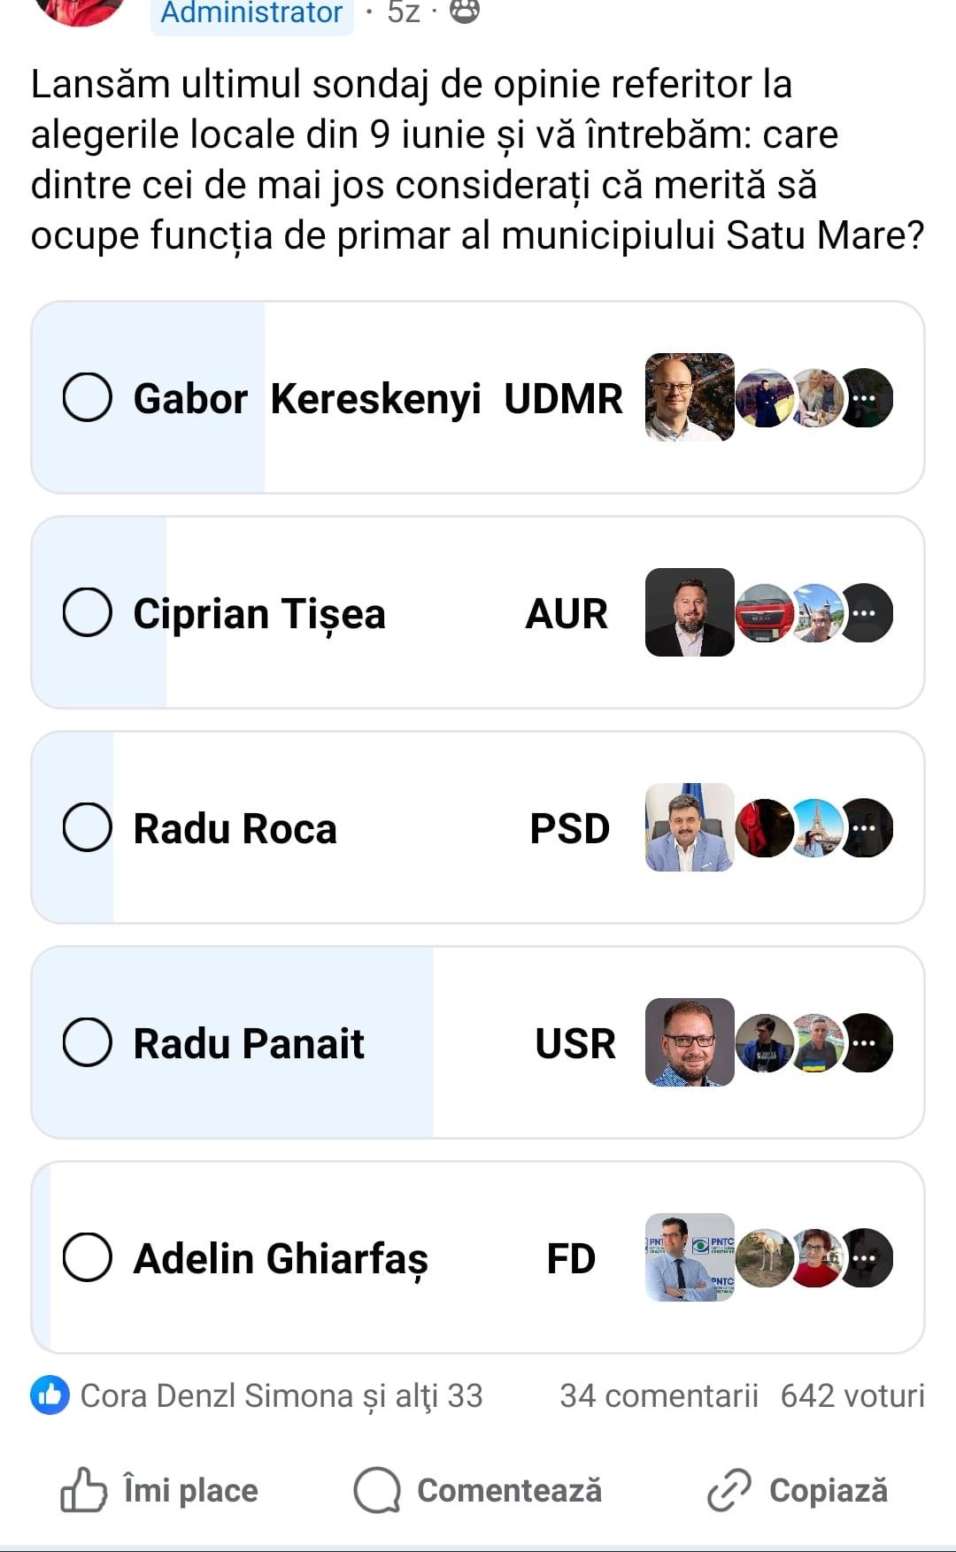Open Gabor Kereskenyi candidate photo

(x=690, y=397)
